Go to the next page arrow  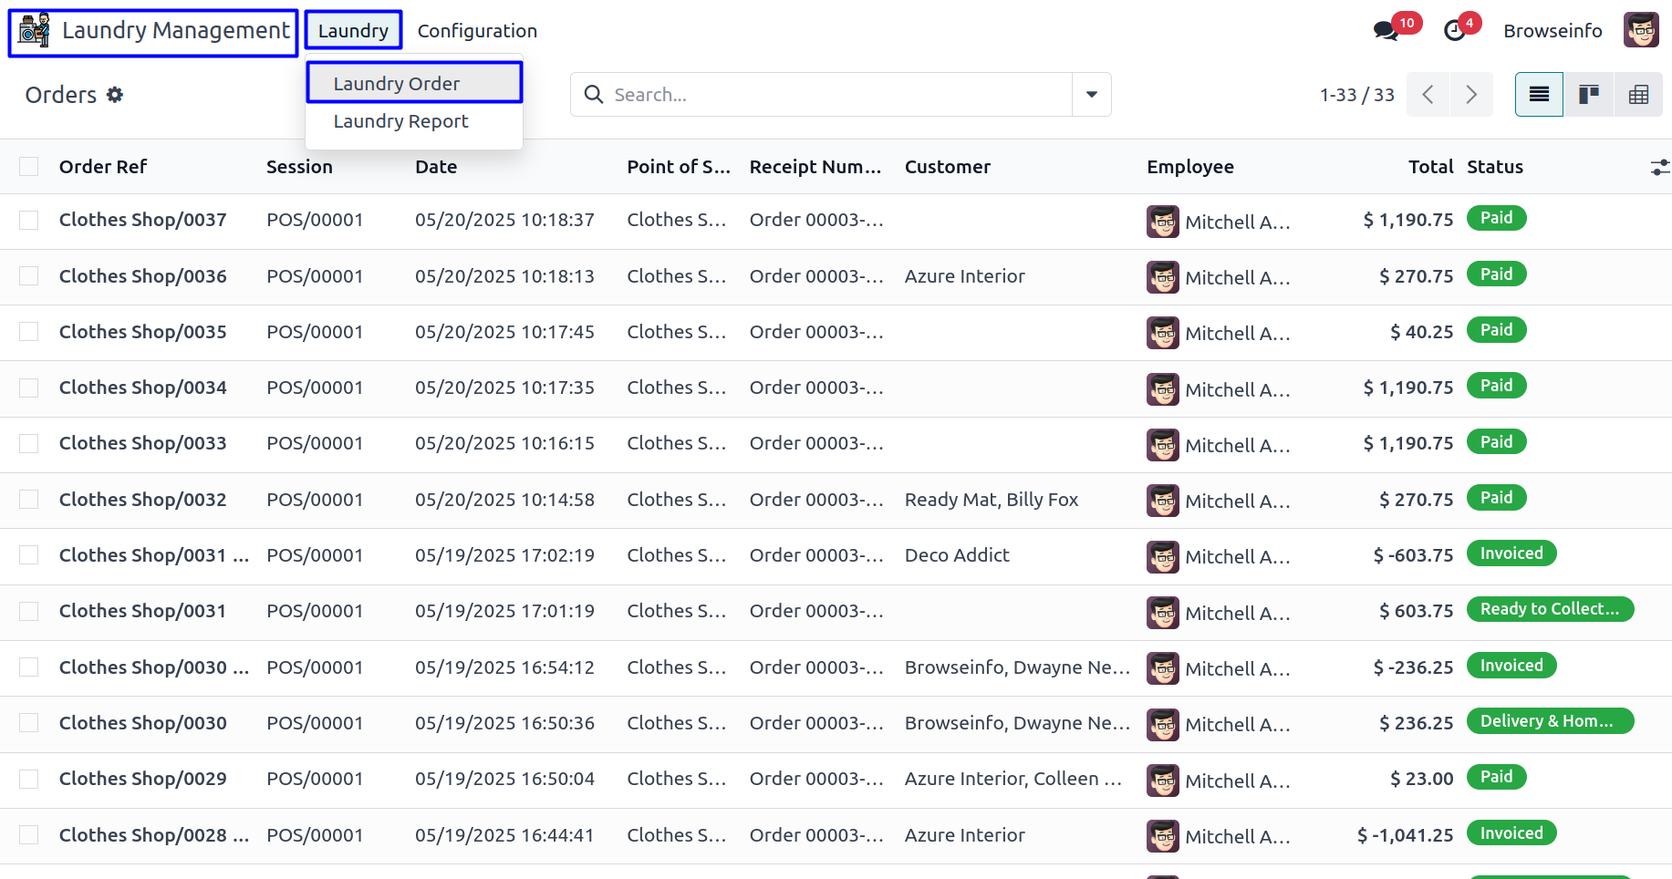click(x=1470, y=95)
